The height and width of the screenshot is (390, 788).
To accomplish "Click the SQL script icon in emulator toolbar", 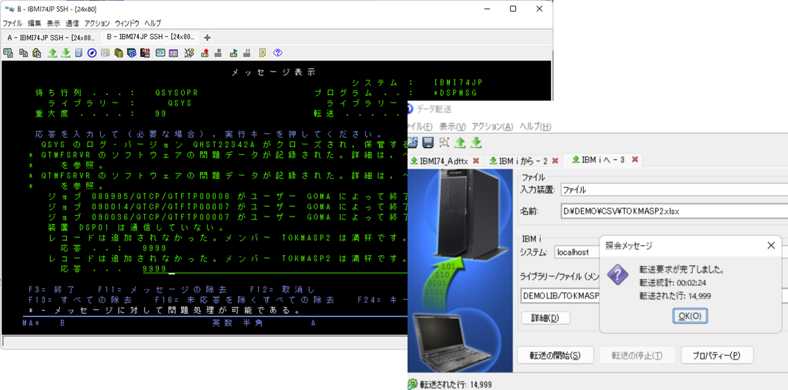I will 145,53.
